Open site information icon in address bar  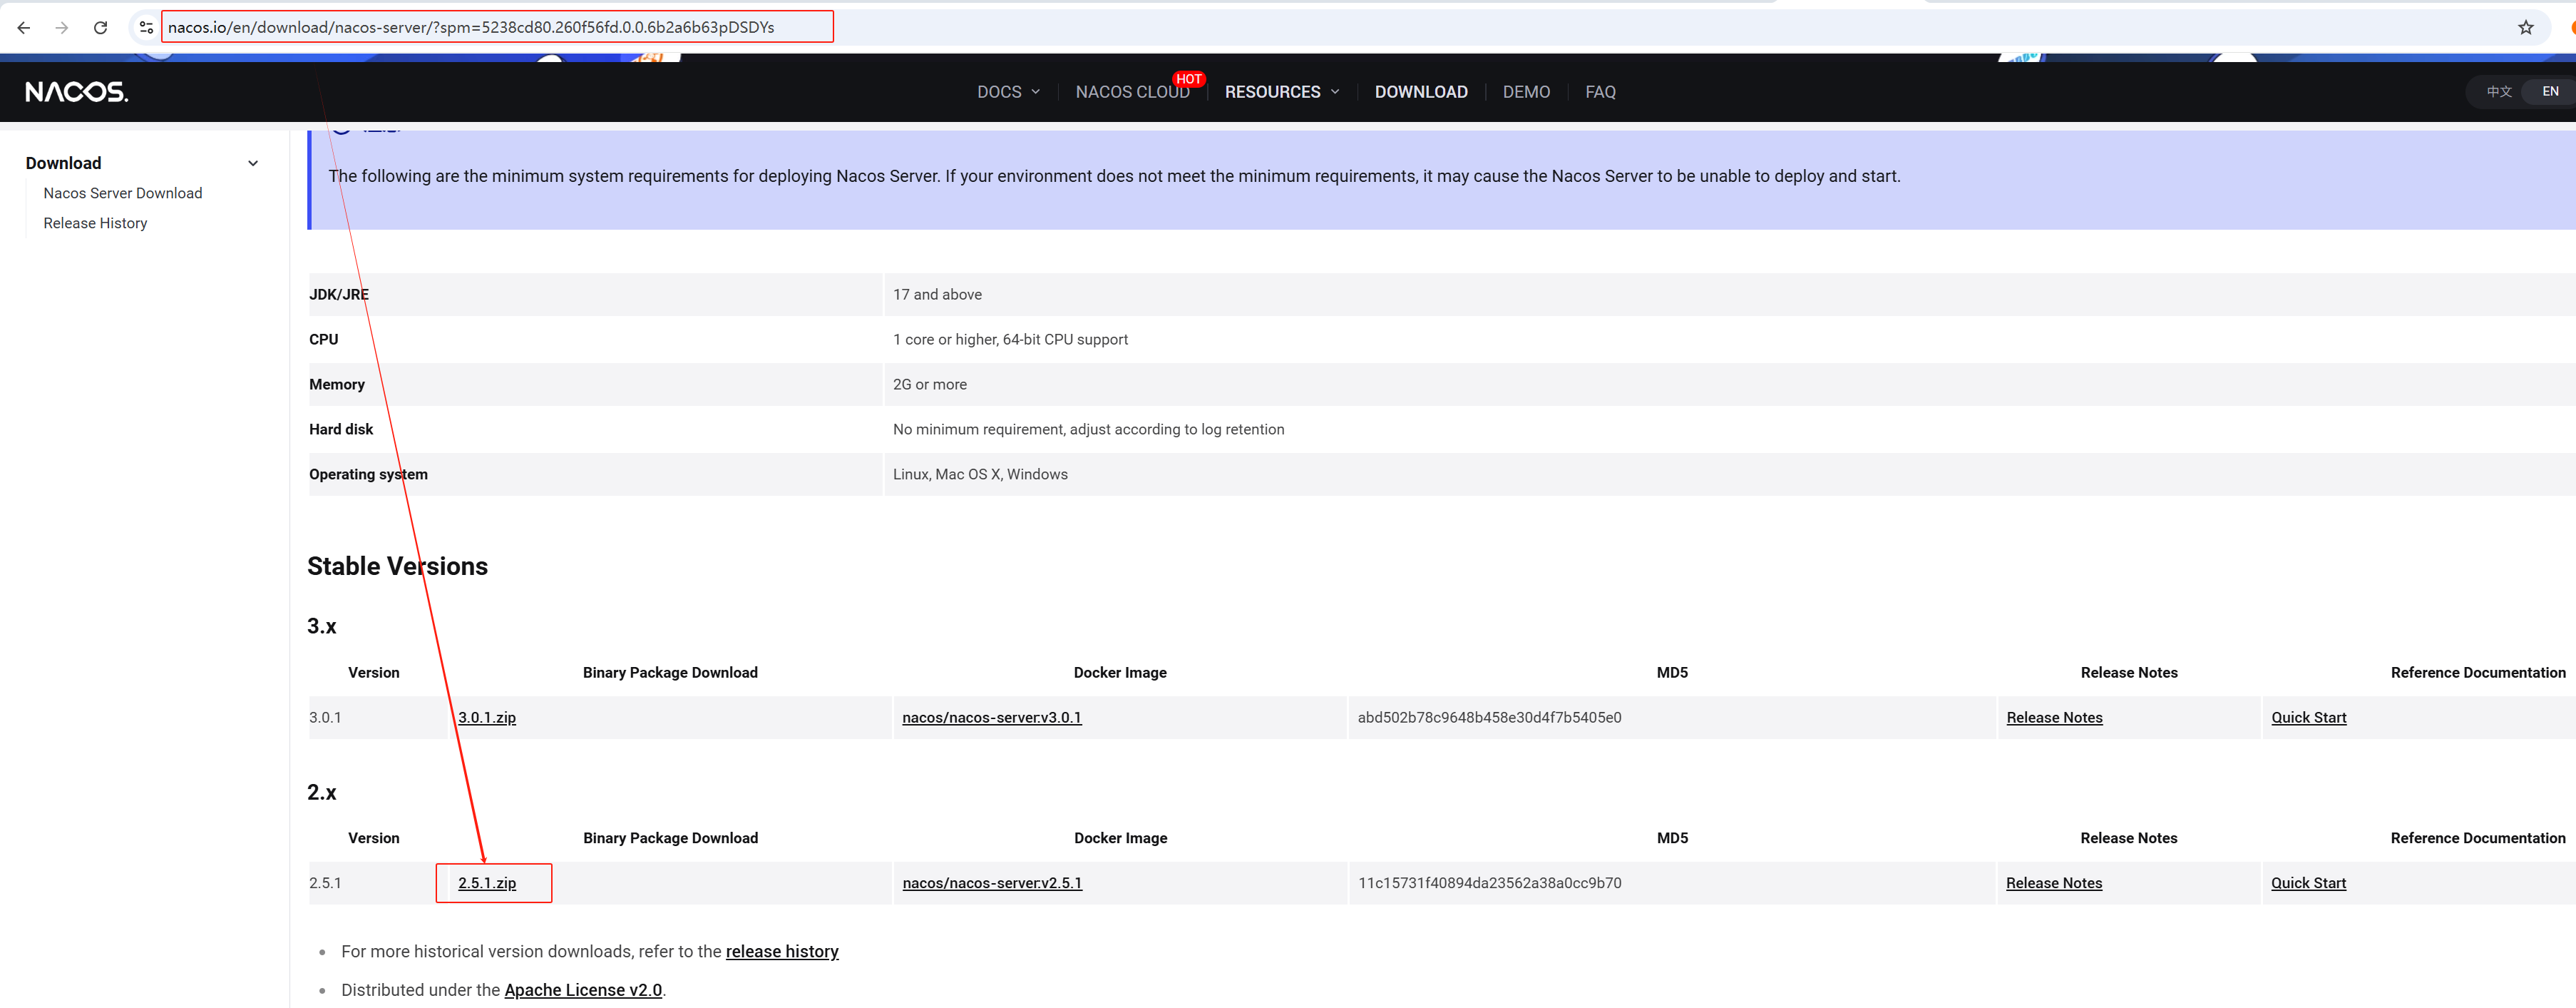tap(146, 27)
